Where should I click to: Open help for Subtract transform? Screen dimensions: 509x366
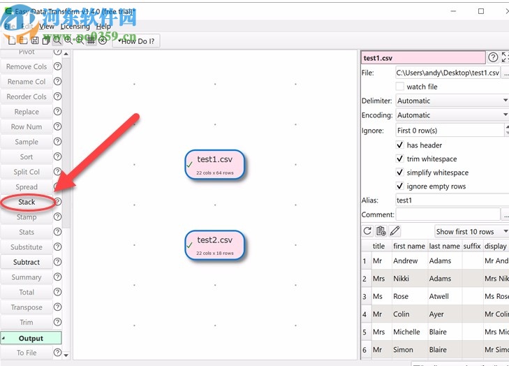tap(57, 262)
